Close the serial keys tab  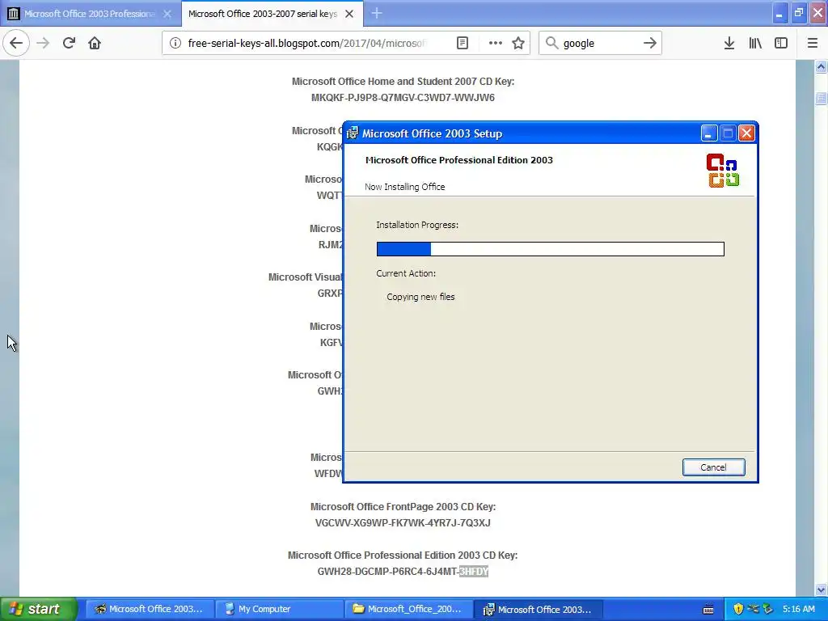pos(349,14)
